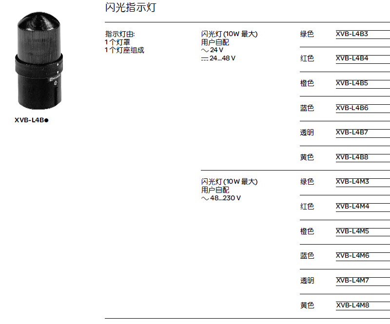The height and width of the screenshot is (324, 390).
Task: Open the XVB-L4M8 yellow model reference
Action: click(352, 305)
